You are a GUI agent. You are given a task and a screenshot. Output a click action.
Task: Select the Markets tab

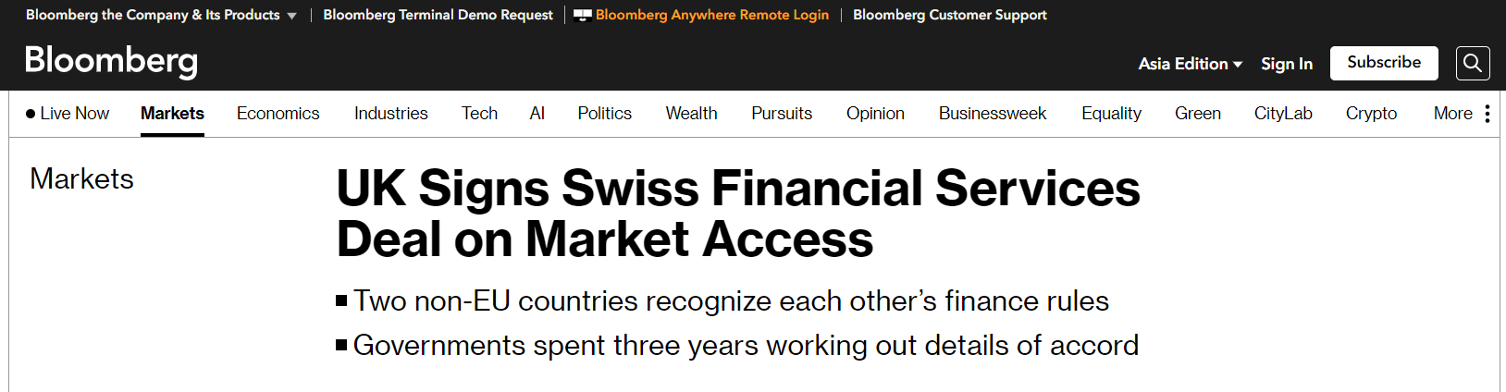[172, 114]
